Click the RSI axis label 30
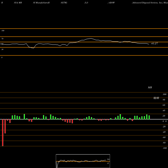This screenshot has width=168, height=168. click(x=2, y=49)
